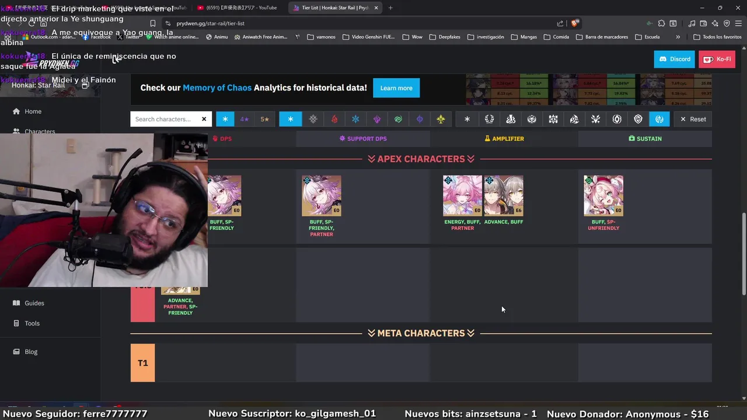This screenshot has height=420, width=747.
Task: Expand hidden bookmarks chevron
Action: click(x=678, y=37)
